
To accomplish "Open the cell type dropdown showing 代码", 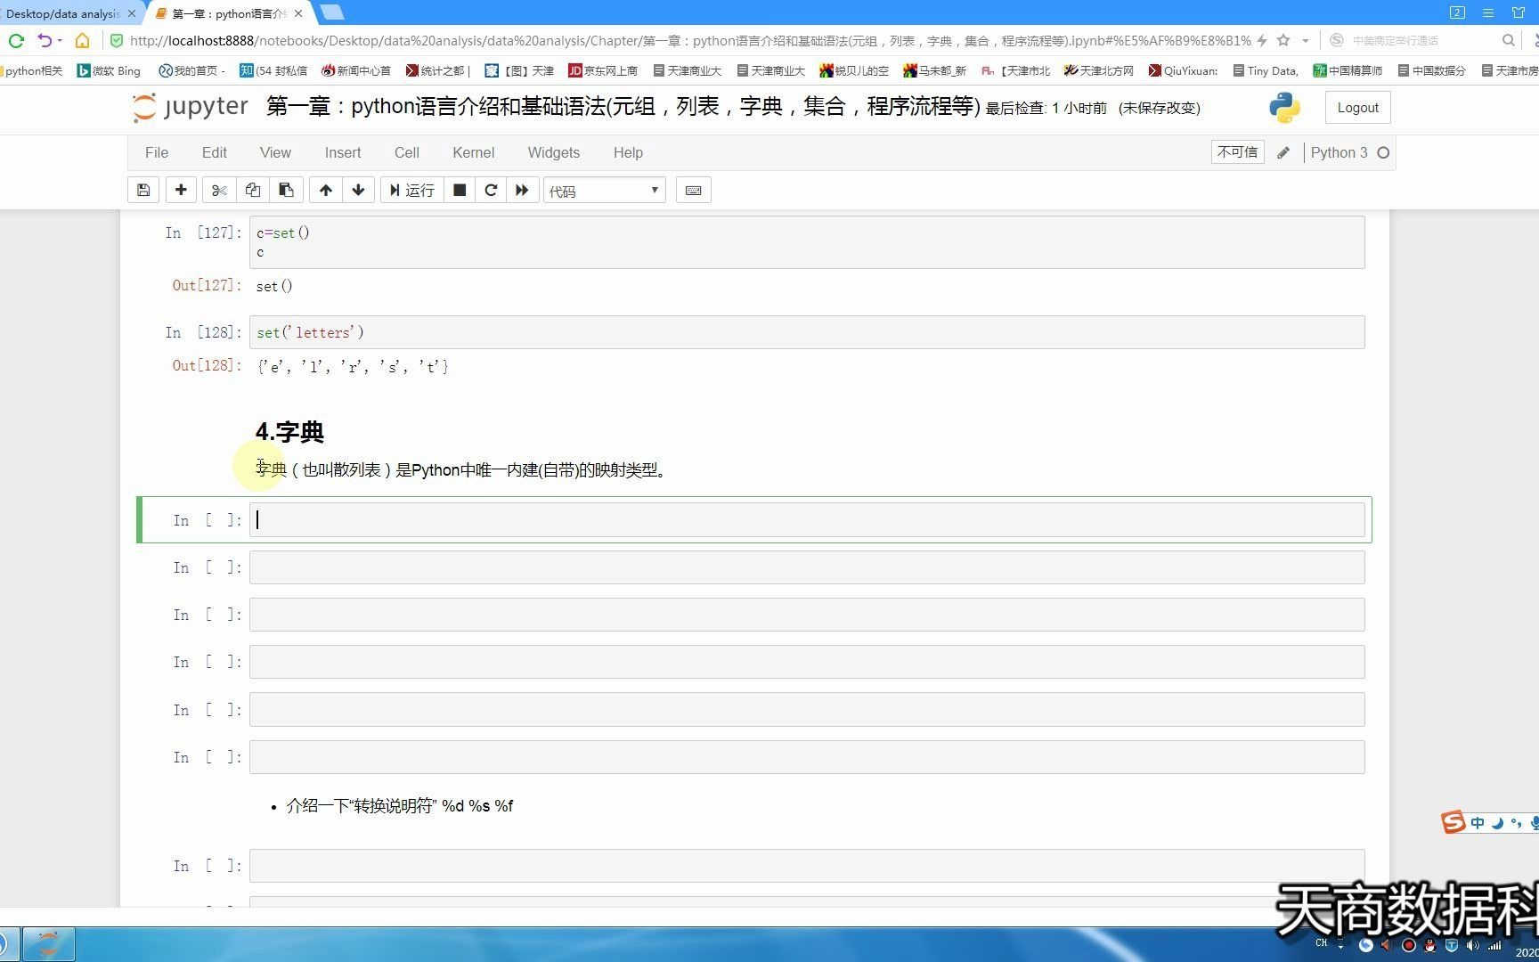I will 604,190.
